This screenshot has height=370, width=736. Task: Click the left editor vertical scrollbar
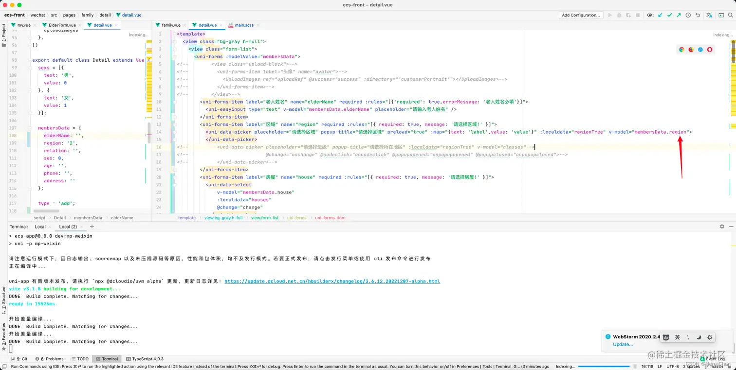[x=149, y=132]
